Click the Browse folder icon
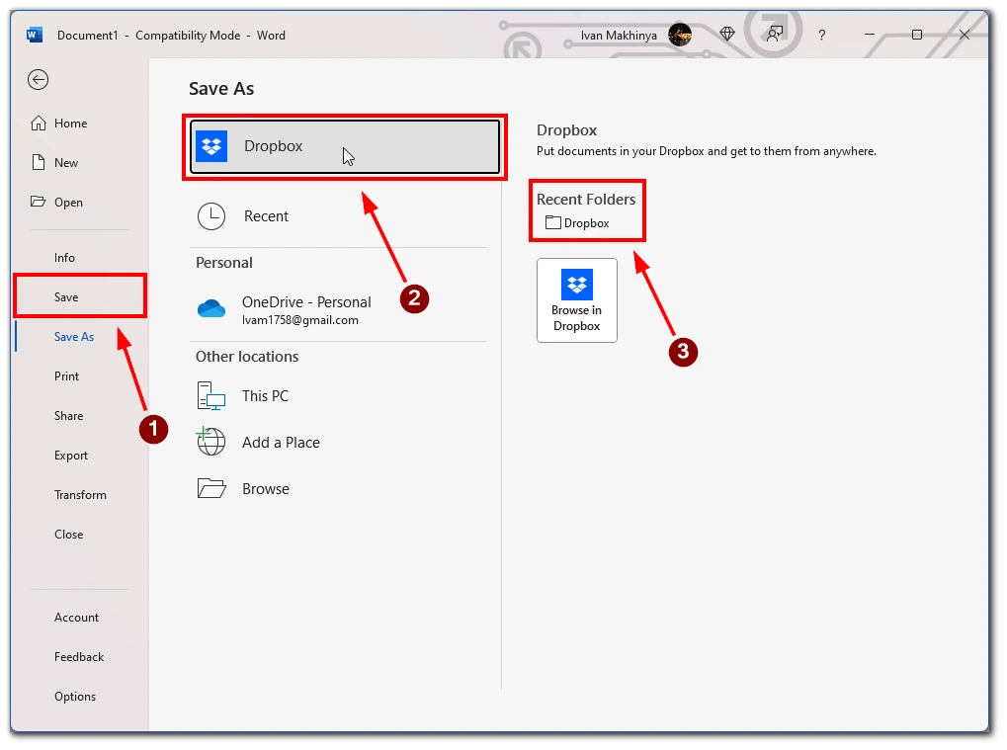Image resolution: width=1007 pixels, height=750 pixels. [x=211, y=489]
